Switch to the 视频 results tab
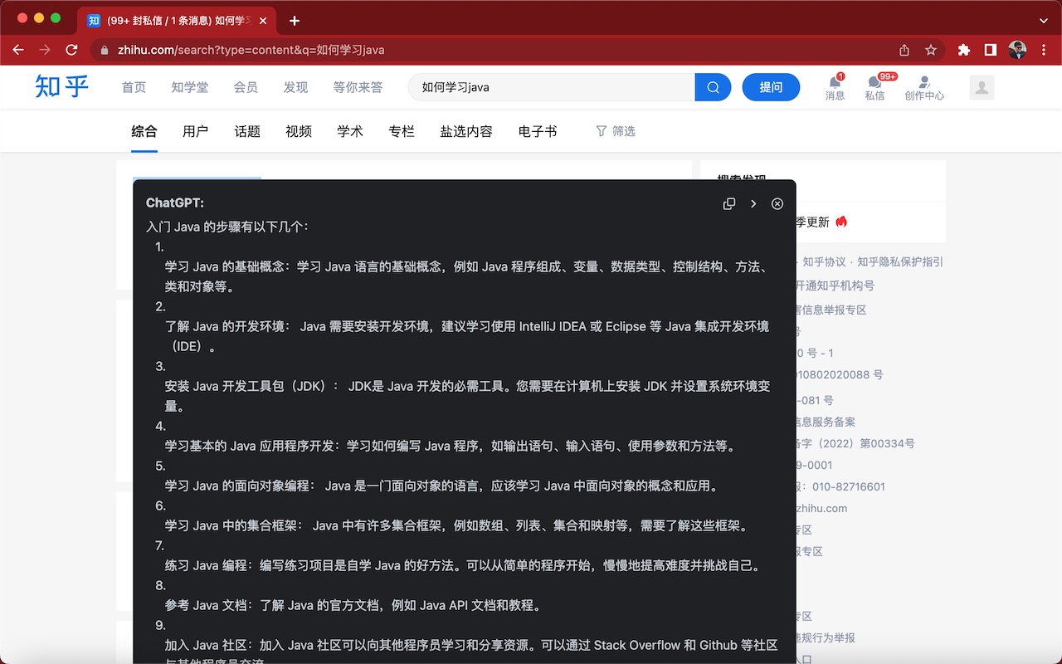1062x664 pixels. click(299, 130)
